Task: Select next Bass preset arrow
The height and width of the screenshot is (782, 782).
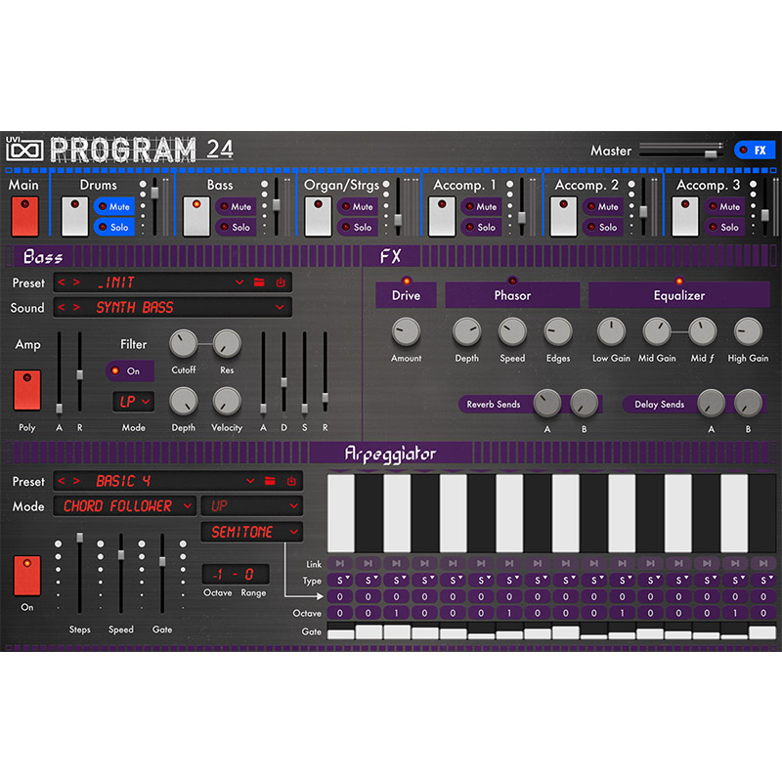Action: [76, 282]
